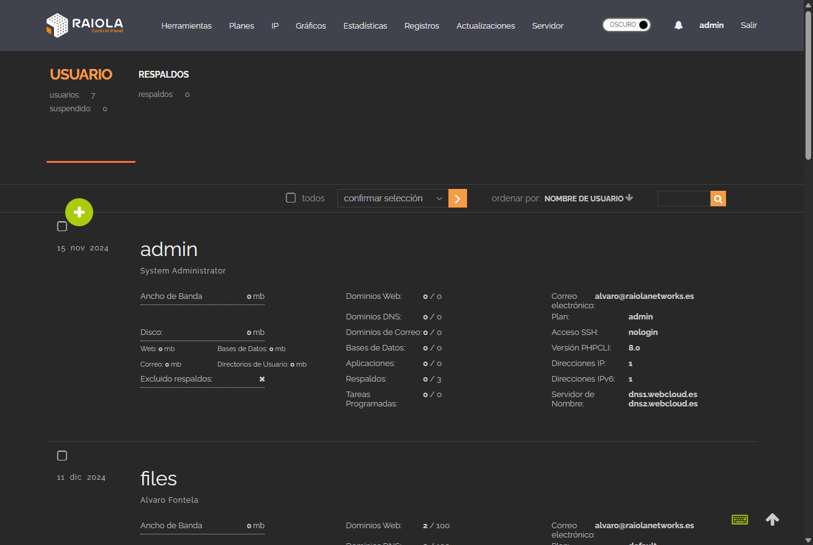Click the PHPCLI version value 8.0
813x545 pixels.
(x=634, y=348)
